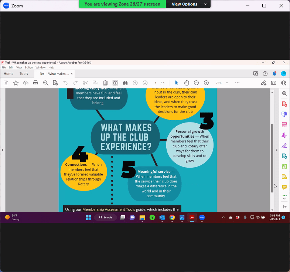
Task: Open the Create PDF tool in right sidebar
Action: click(x=284, y=104)
